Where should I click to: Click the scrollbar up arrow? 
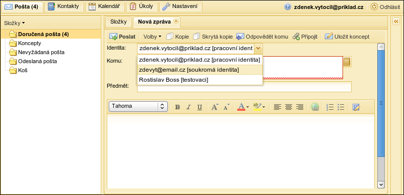tap(380, 47)
